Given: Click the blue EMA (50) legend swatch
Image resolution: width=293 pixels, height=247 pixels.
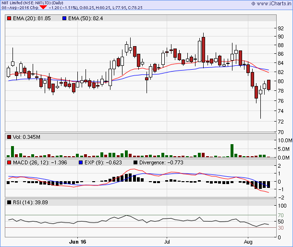Looking at the screenshot, I should (64, 18).
